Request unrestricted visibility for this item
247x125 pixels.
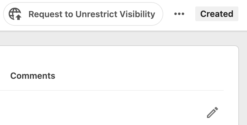pos(83,14)
